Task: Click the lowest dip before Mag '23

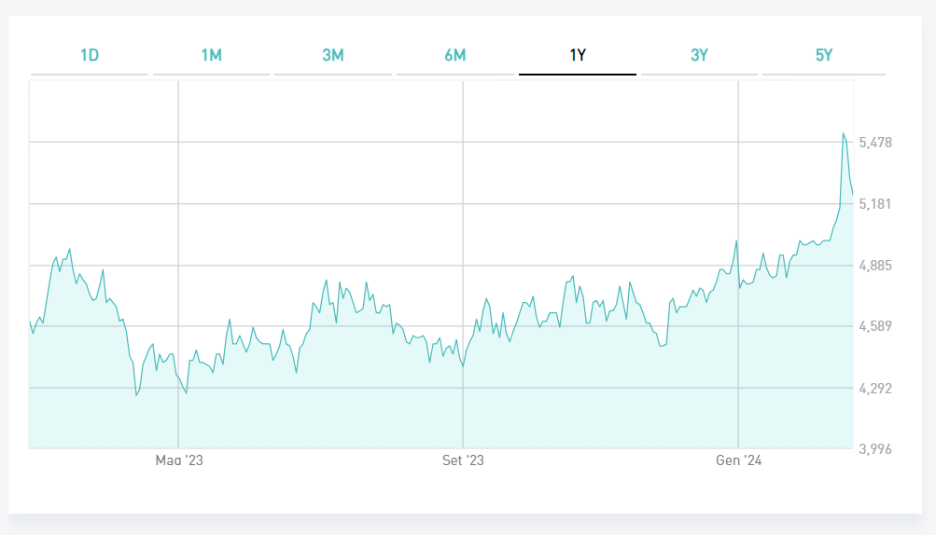Action: [136, 395]
